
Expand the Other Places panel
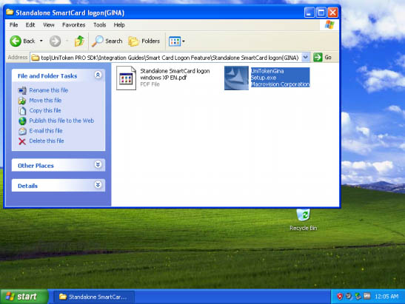coord(98,165)
